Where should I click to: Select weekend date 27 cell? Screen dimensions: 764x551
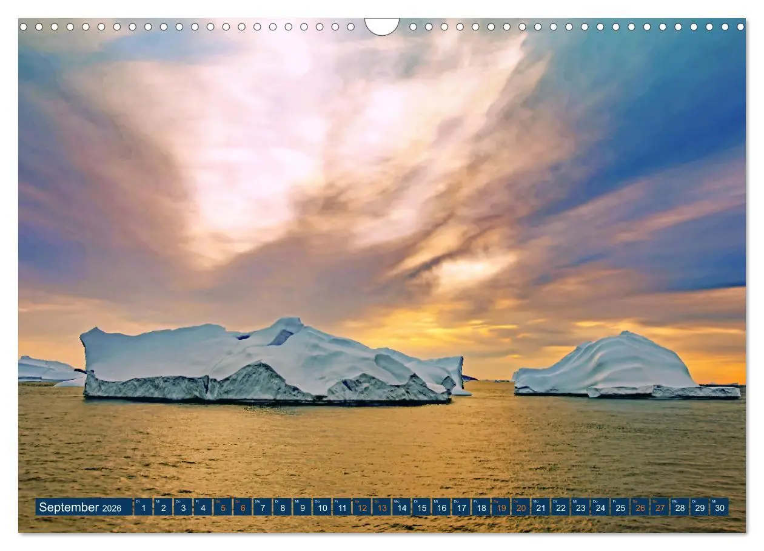660,507
